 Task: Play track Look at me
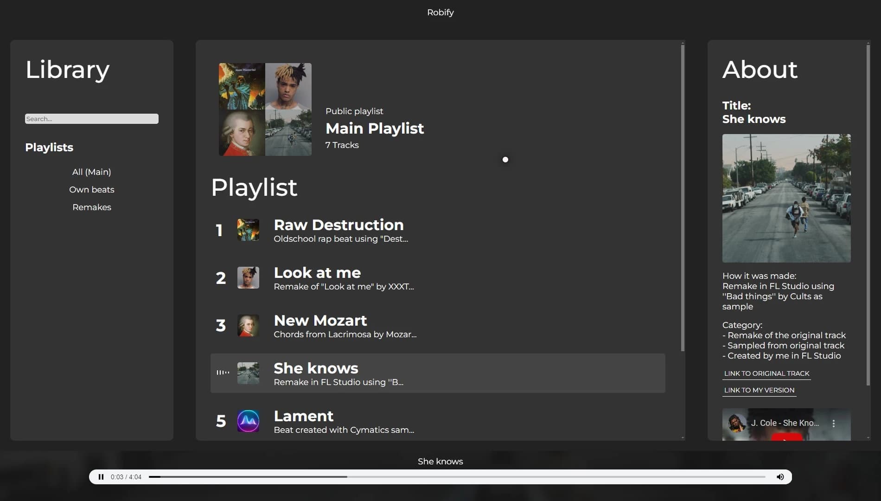pos(317,273)
